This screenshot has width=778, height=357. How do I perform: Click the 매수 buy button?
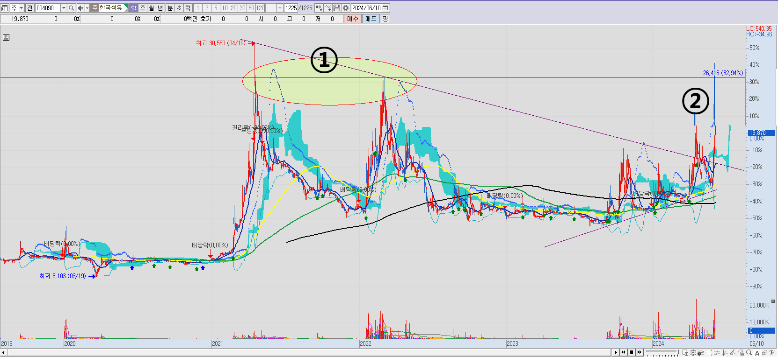352,19
